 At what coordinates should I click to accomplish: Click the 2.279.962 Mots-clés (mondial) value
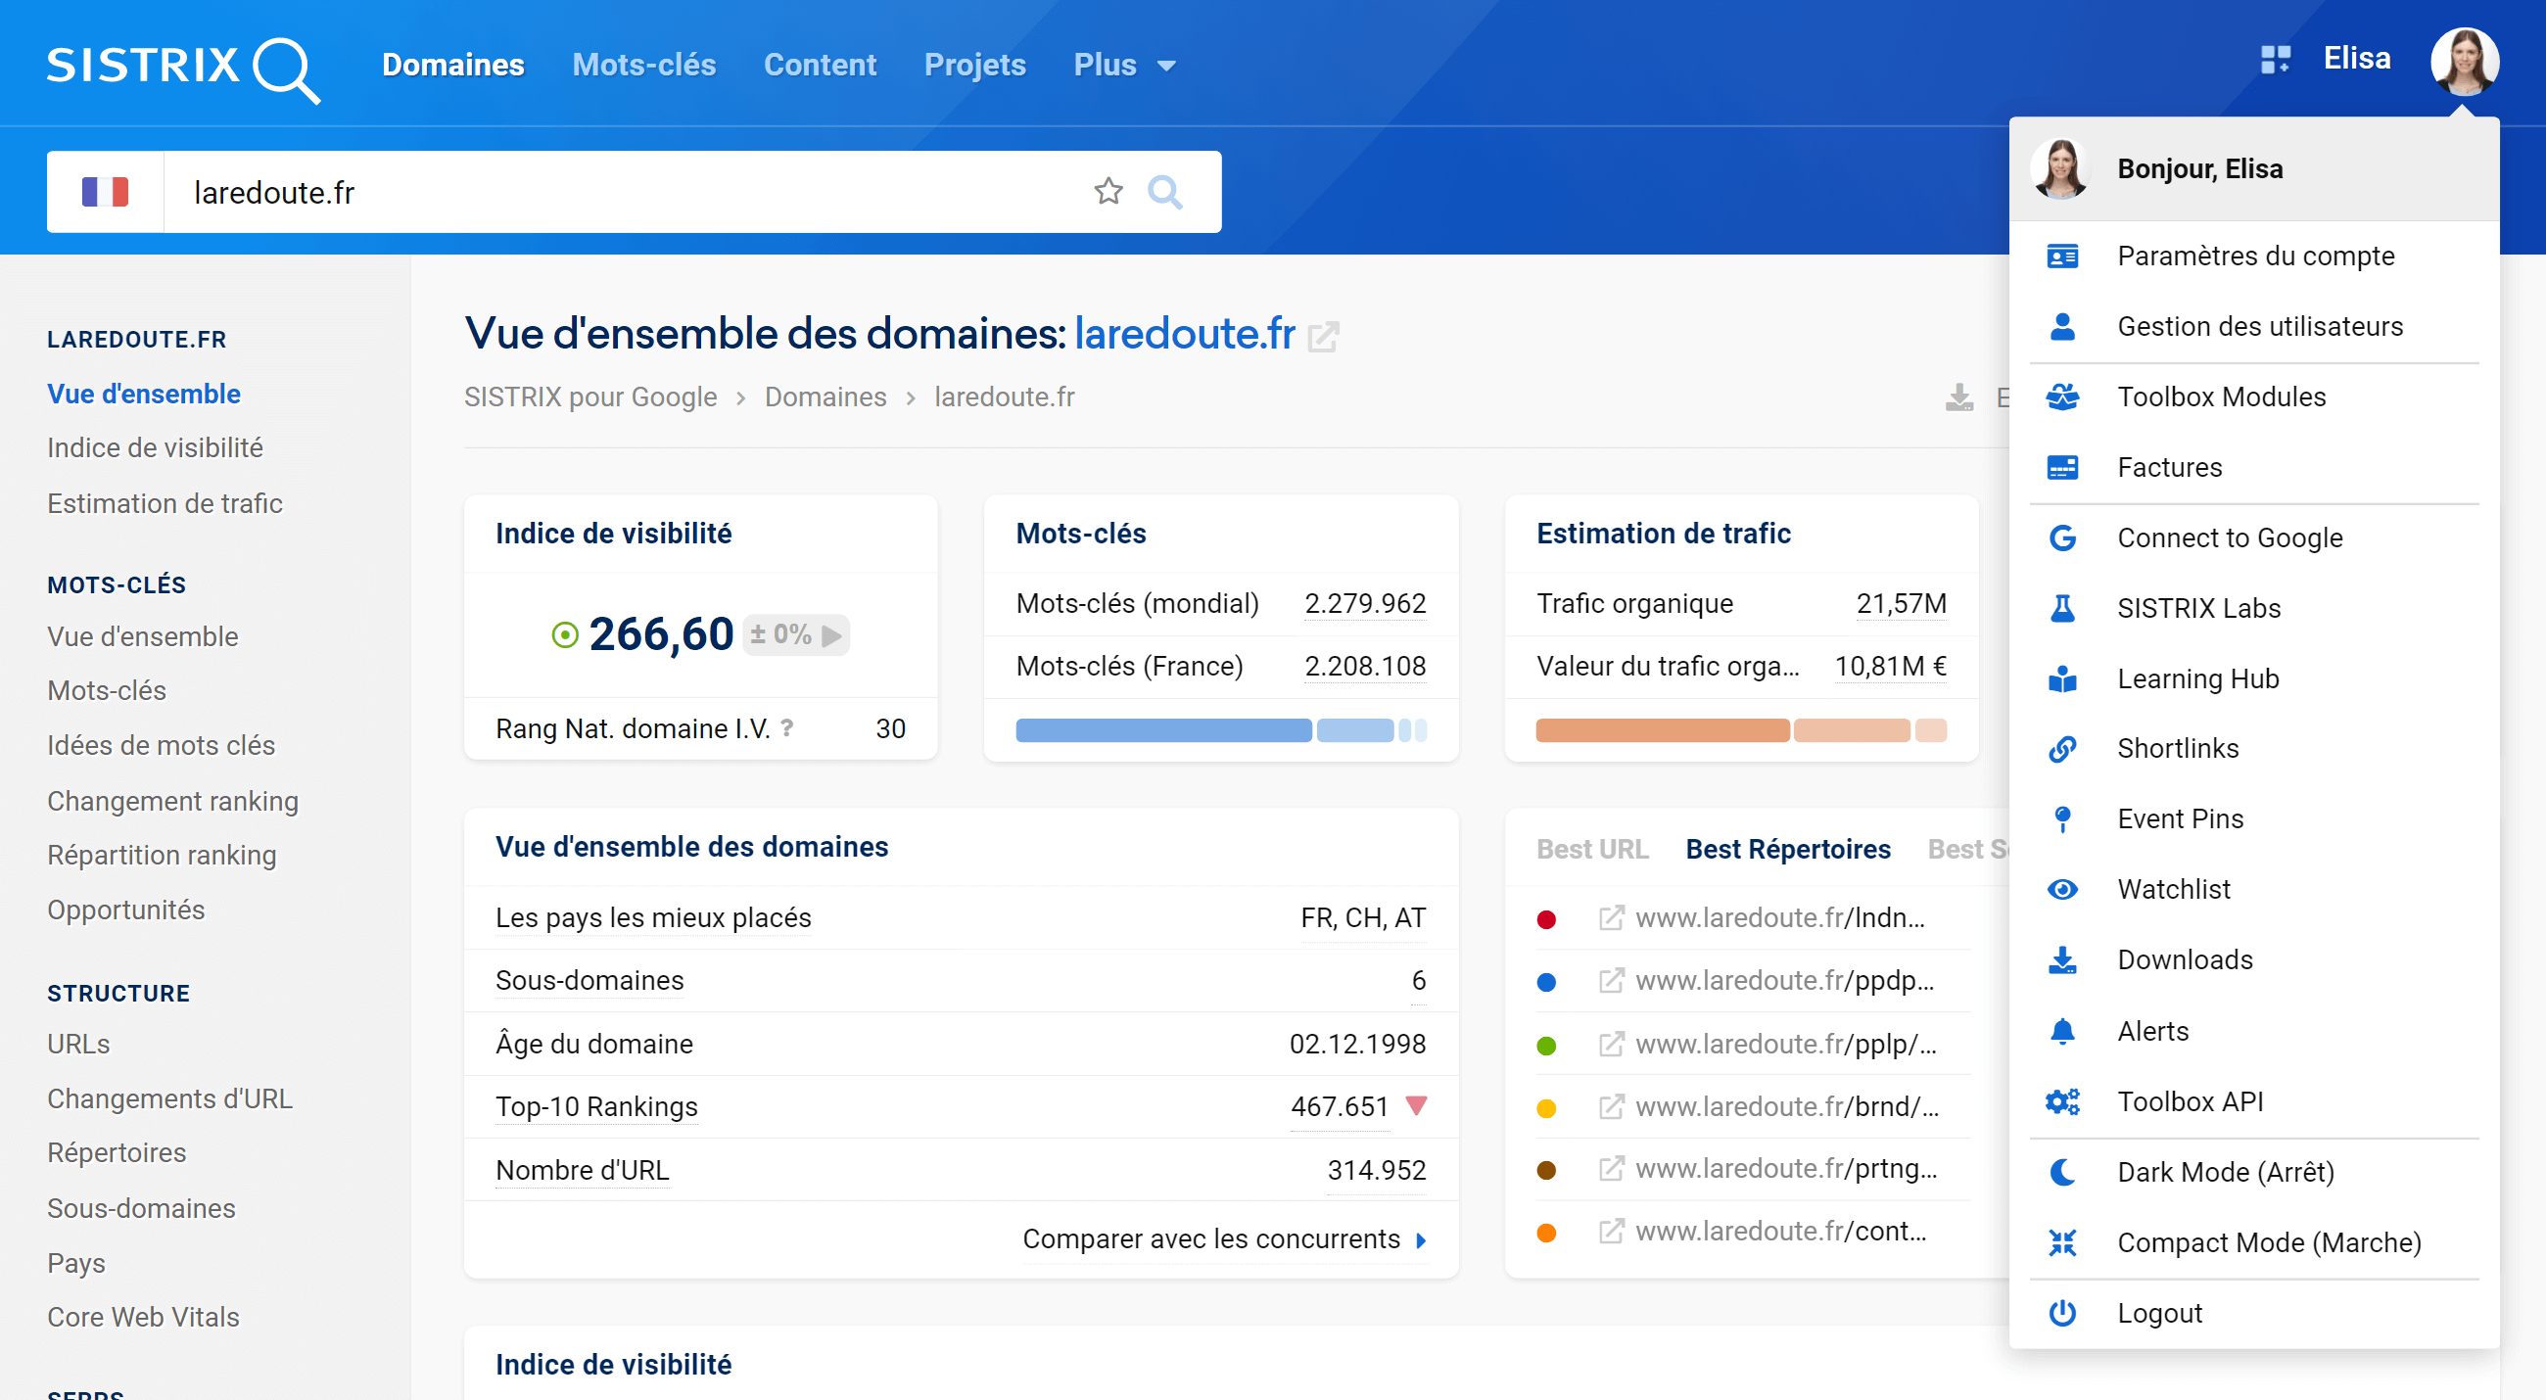point(1365,603)
